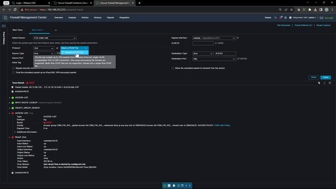
Task: Click the first ACCESS-LIST green status icon
Action: point(13,98)
